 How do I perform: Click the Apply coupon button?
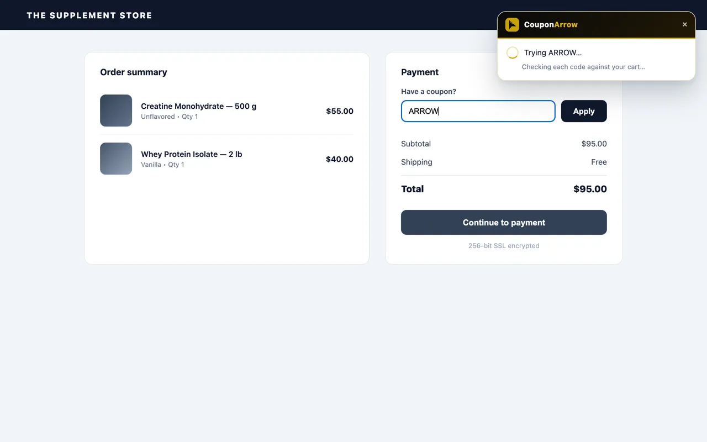tap(584, 111)
